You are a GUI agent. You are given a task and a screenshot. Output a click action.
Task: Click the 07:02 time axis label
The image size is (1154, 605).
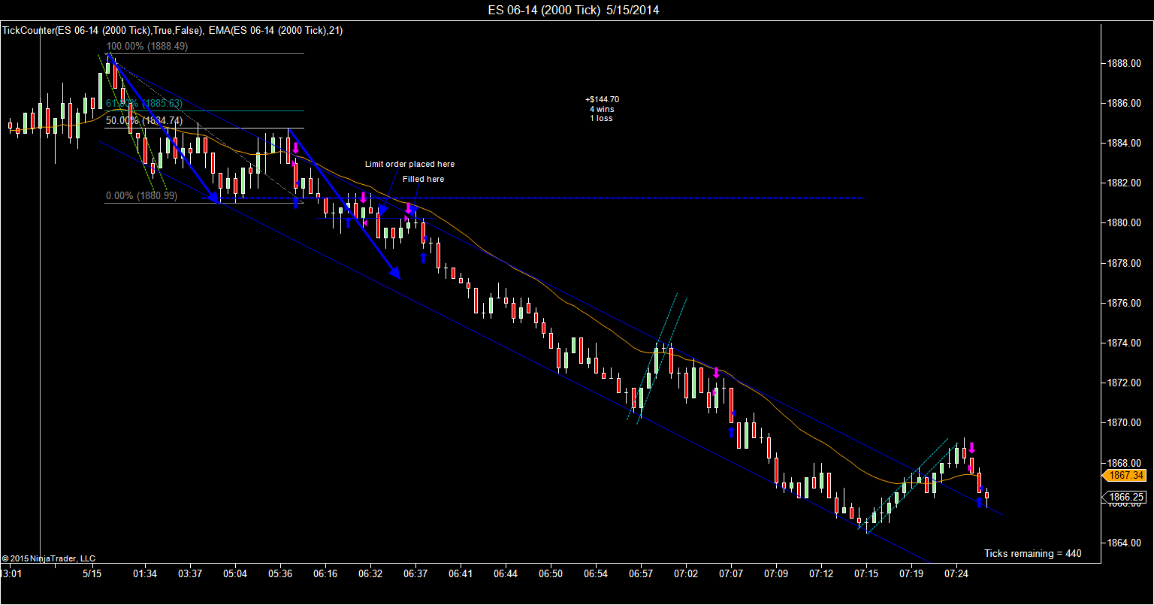686,573
